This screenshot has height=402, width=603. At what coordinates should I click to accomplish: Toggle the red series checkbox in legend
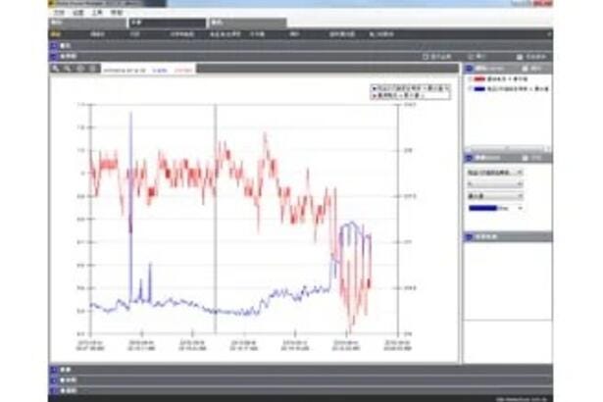pyautogui.click(x=468, y=79)
